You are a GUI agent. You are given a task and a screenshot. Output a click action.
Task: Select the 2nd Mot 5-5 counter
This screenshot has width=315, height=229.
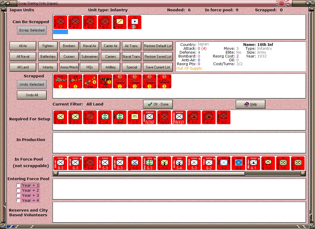pyautogui.click(x=224, y=118)
